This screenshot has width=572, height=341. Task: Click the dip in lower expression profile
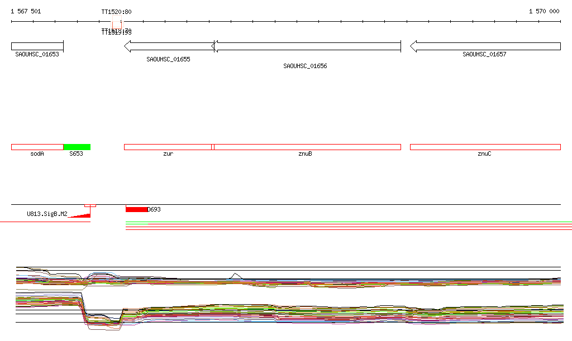click(103, 320)
